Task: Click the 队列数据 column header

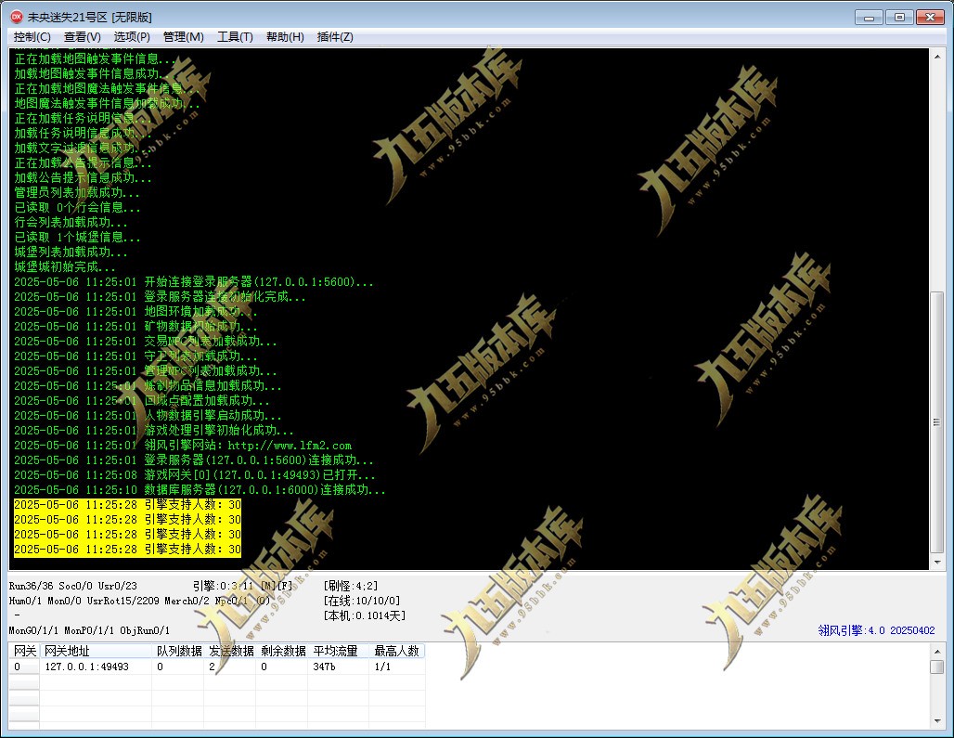Action: (x=177, y=651)
